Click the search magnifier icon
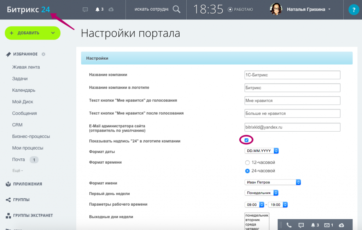Image resolution: width=362 pixels, height=230 pixels. tap(176, 9)
